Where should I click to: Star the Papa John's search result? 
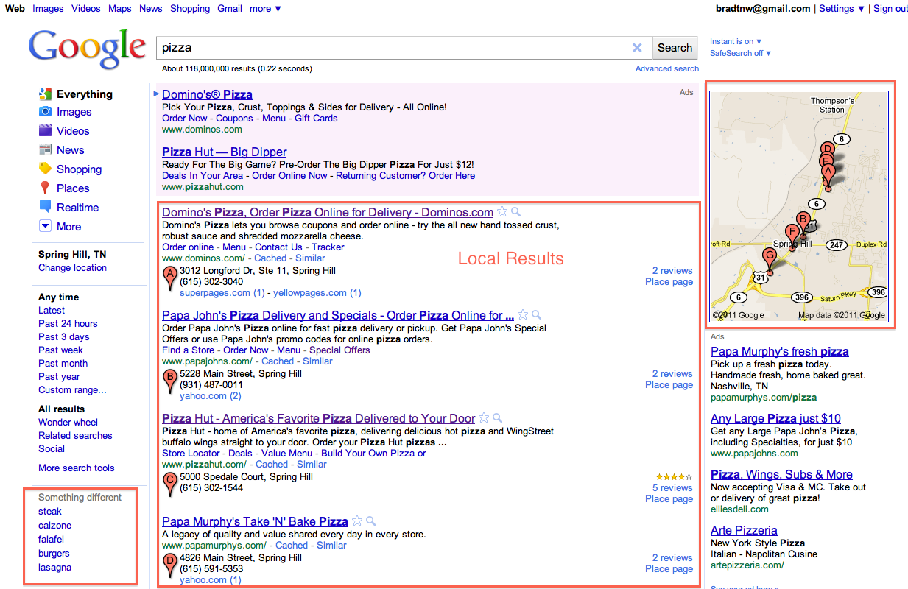click(523, 315)
